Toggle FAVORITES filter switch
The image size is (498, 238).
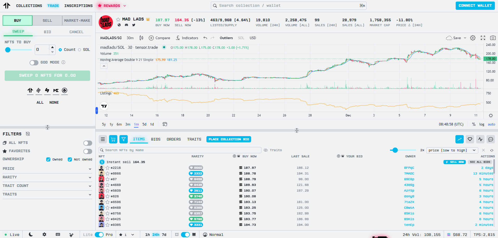(88, 151)
